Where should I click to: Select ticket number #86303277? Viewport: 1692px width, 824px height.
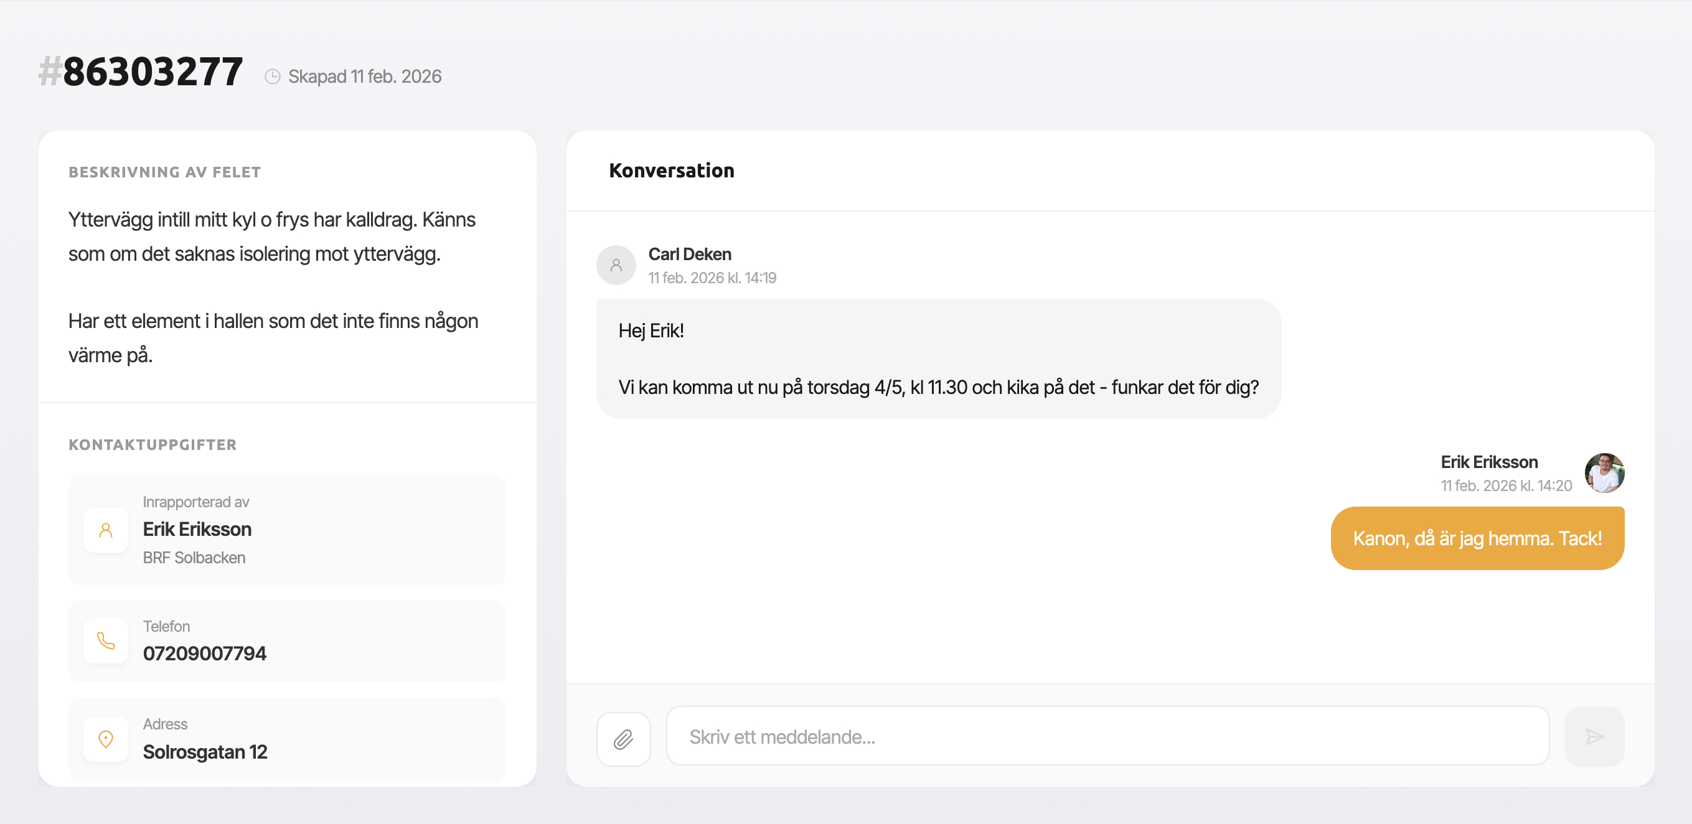point(141,71)
